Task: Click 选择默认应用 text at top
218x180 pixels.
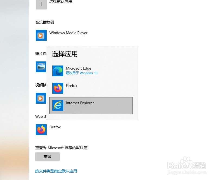Action: (61, 2)
